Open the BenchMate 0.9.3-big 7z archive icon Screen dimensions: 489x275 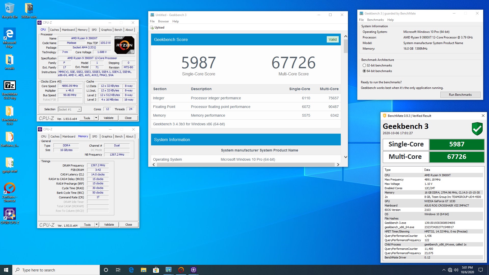9,90
